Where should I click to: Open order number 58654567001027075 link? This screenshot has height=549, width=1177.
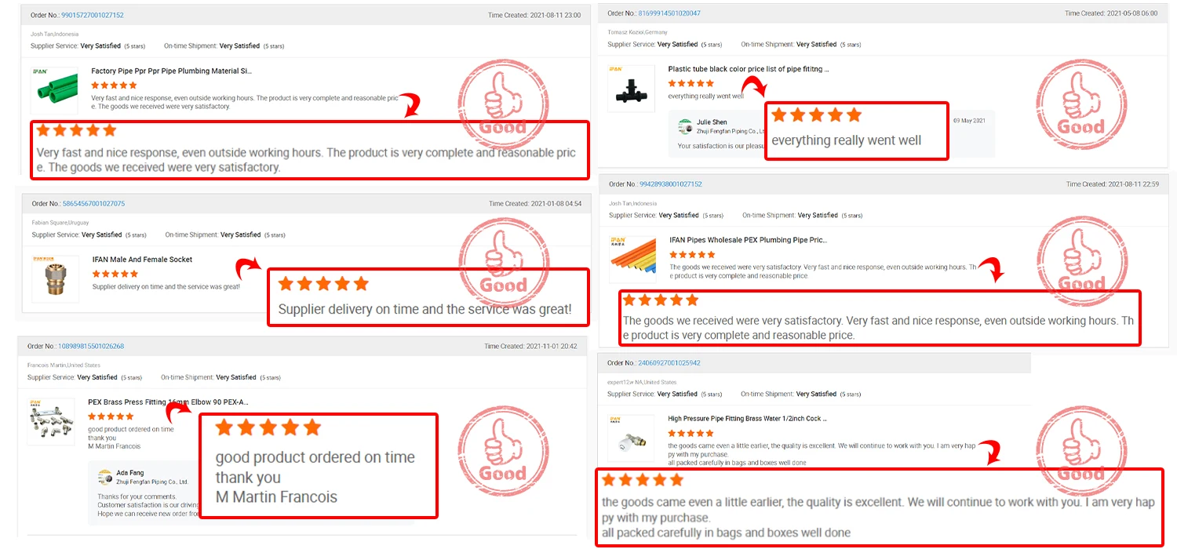93,204
